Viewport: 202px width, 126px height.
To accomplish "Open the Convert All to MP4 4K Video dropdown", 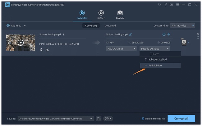I will [x=182, y=26].
